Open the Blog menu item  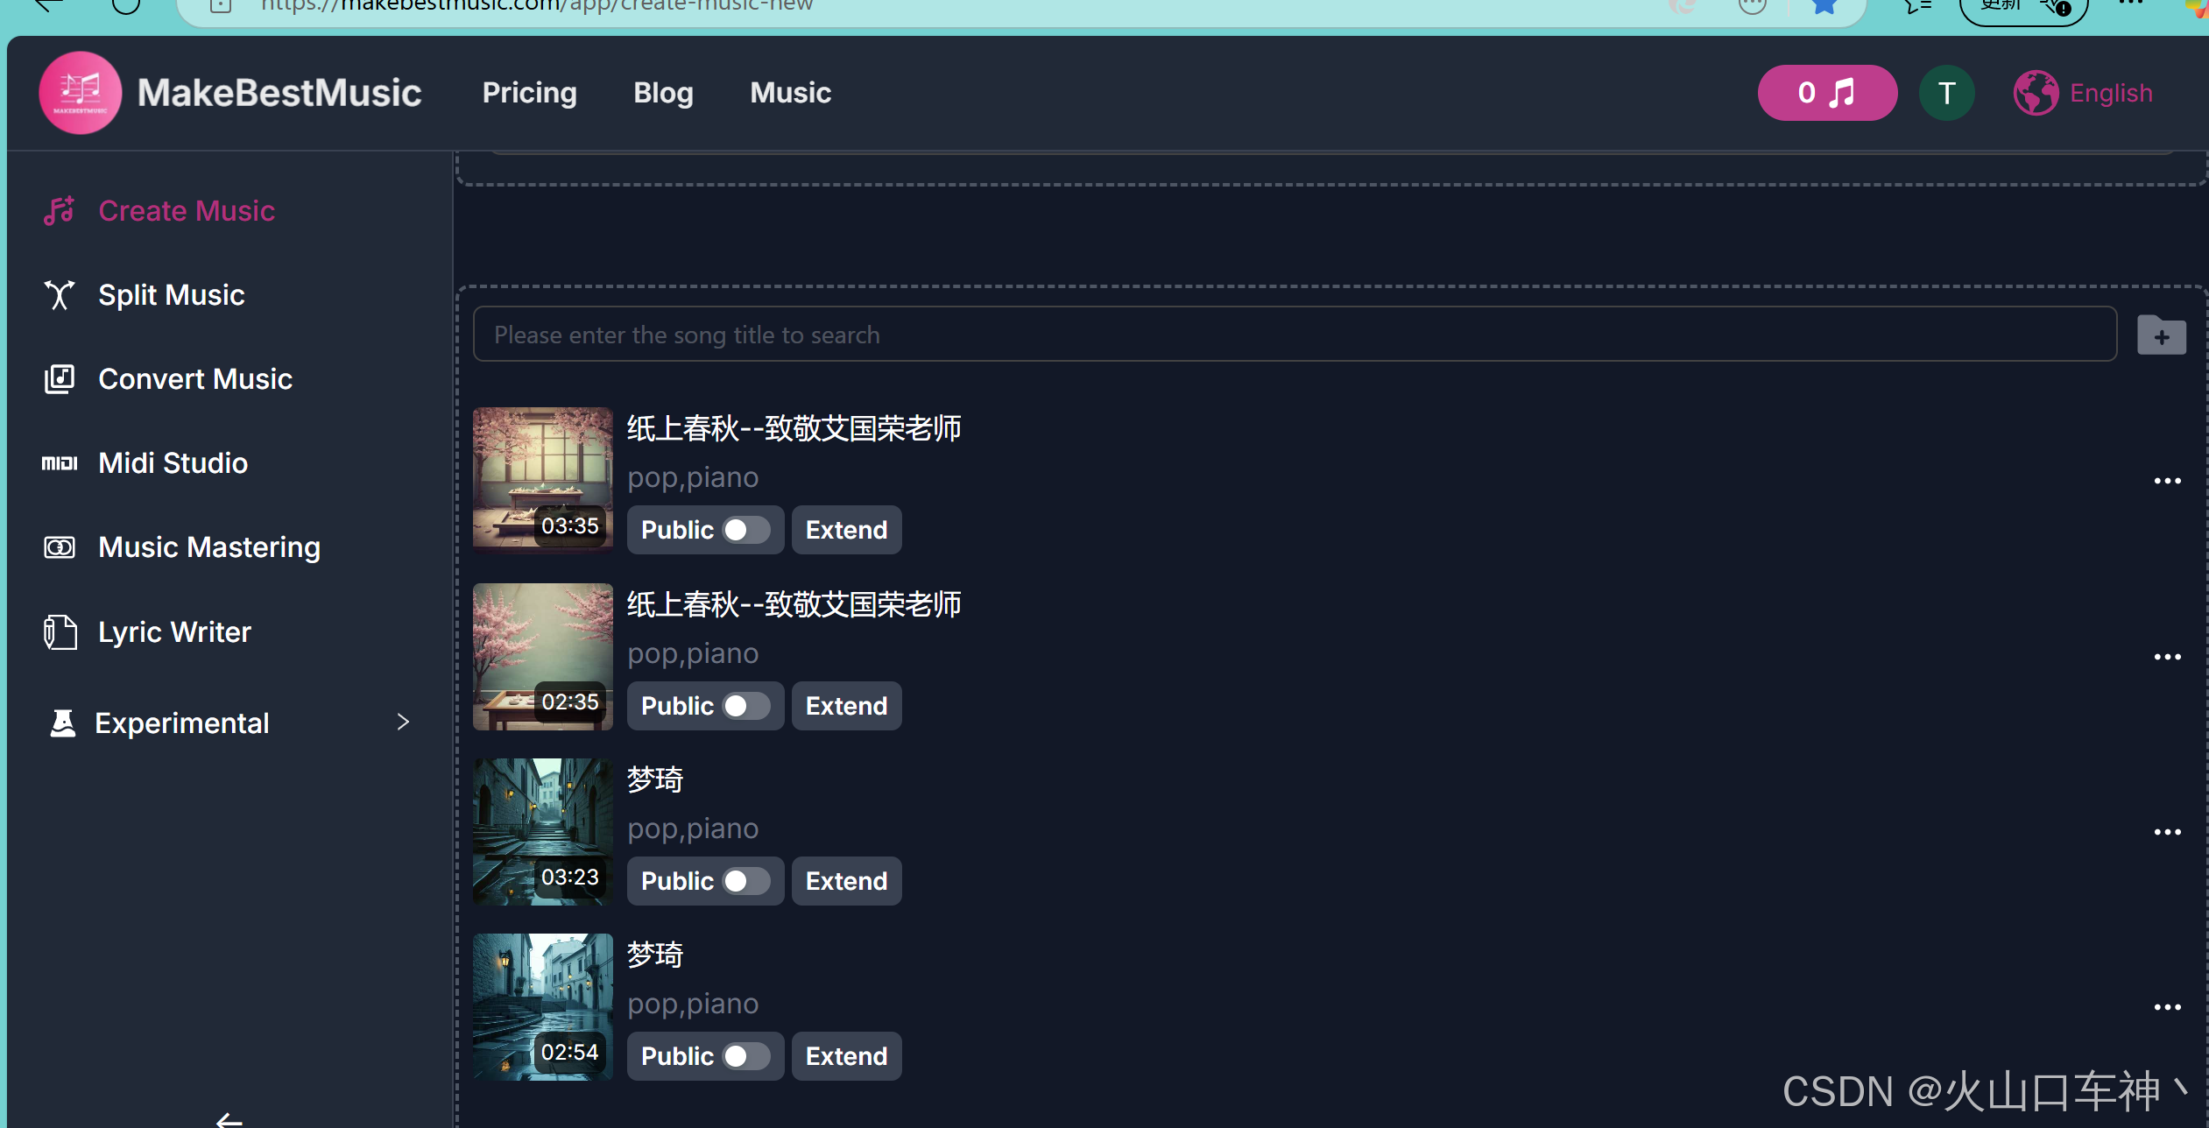(663, 93)
